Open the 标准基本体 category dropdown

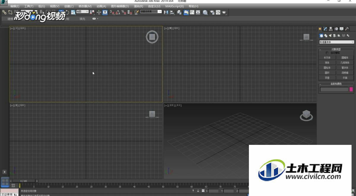[337, 42]
